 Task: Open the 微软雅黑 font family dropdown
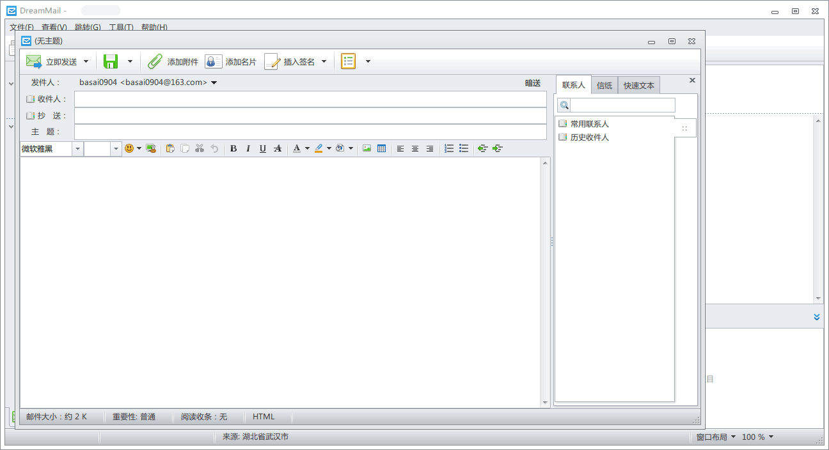pyautogui.click(x=77, y=148)
